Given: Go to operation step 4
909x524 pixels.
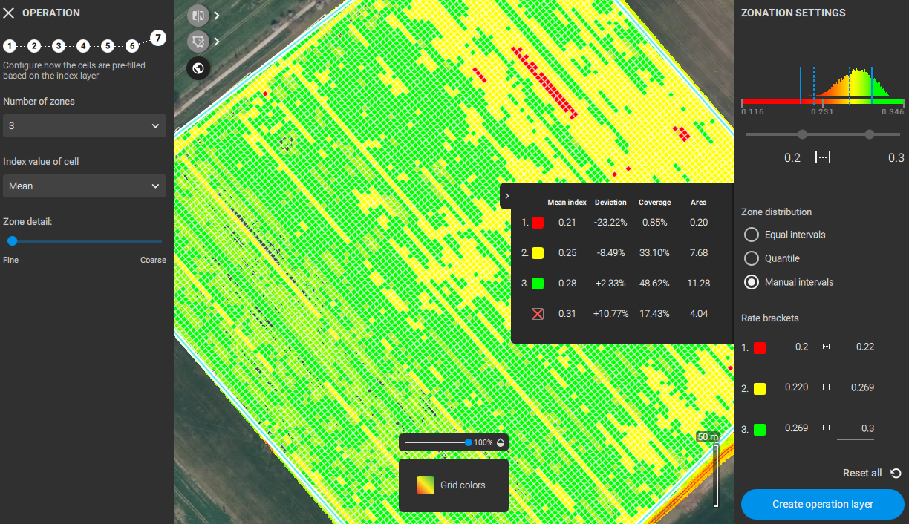Looking at the screenshot, I should click(x=83, y=45).
